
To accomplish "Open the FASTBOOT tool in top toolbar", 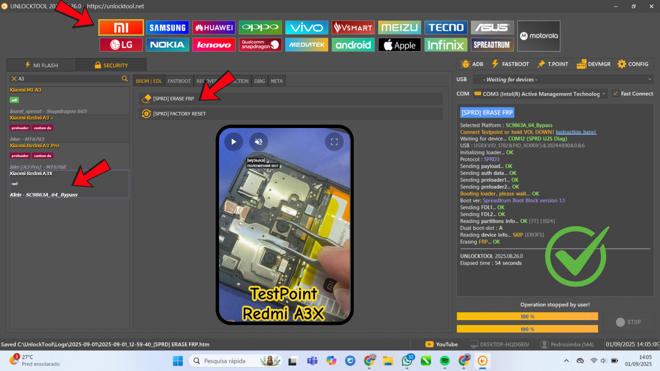I will point(510,64).
